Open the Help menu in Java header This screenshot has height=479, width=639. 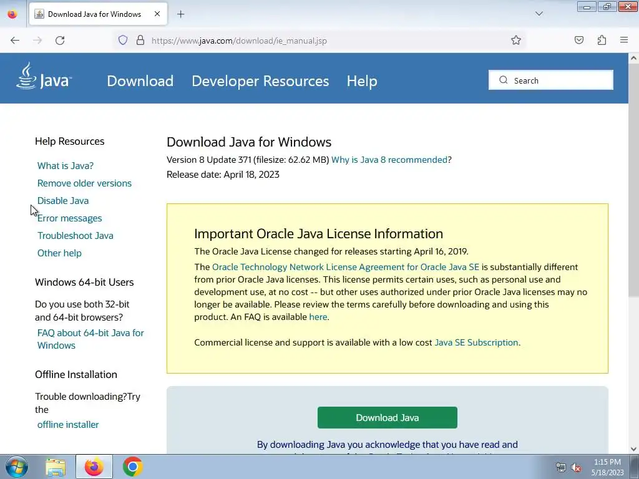point(362,81)
